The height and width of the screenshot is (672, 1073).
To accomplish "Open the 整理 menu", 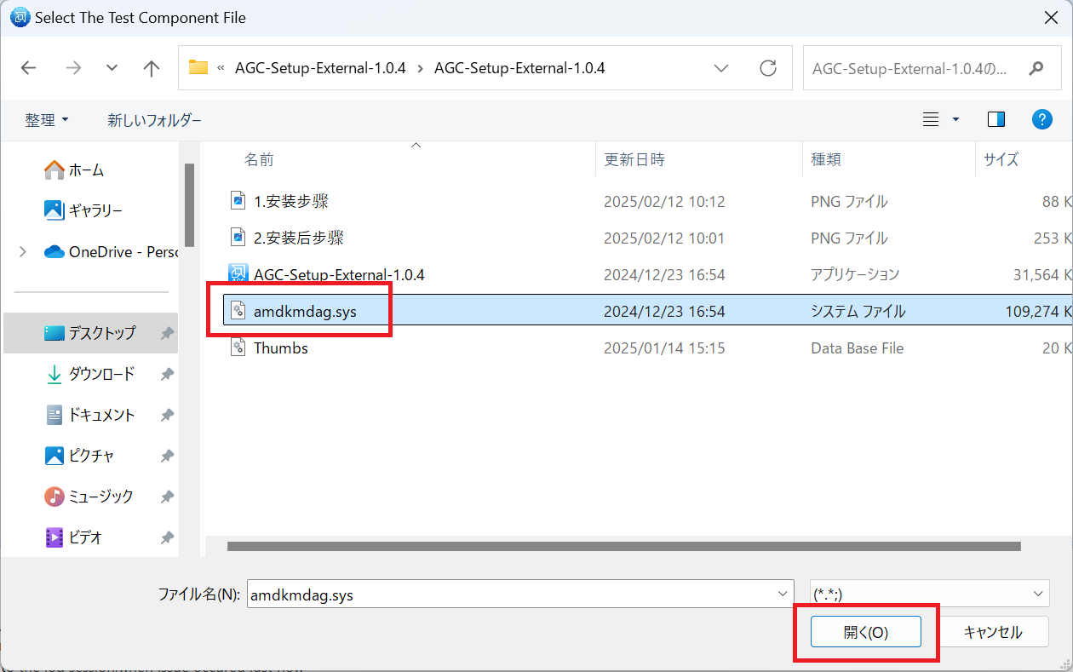I will 46,120.
